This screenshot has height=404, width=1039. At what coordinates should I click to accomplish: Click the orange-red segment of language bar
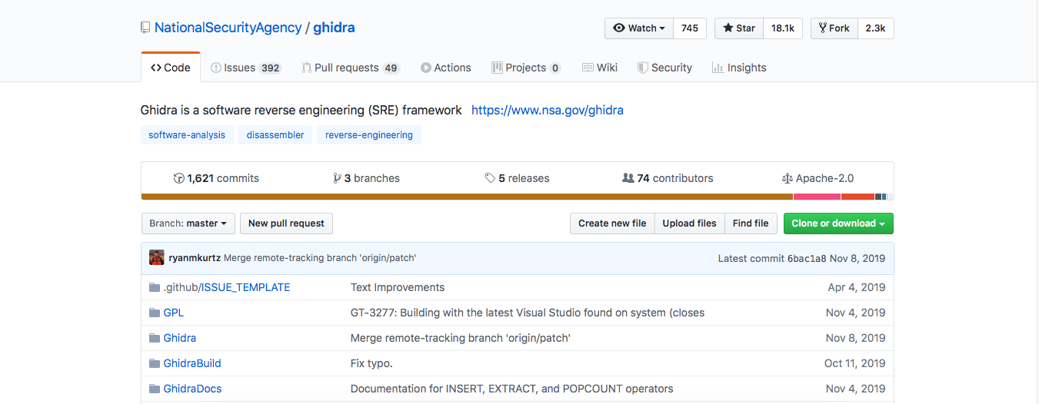pyautogui.click(x=858, y=197)
